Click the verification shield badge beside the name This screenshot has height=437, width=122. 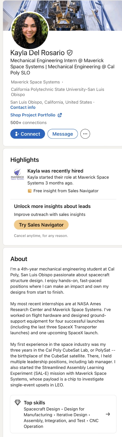pyautogui.click(x=69, y=53)
